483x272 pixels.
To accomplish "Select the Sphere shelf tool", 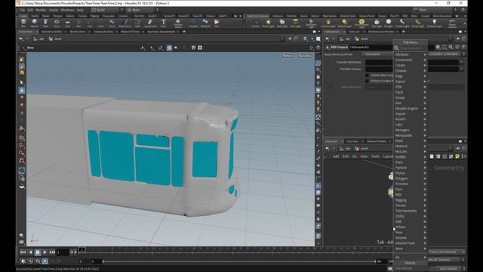I will (x=35, y=23).
